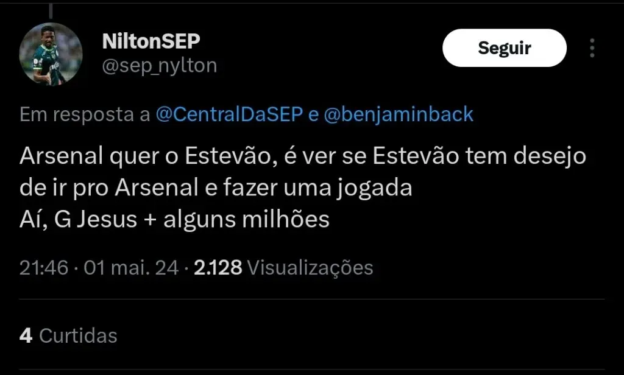Visit the @sep_nylton handle
The image size is (624, 375).
point(159,65)
